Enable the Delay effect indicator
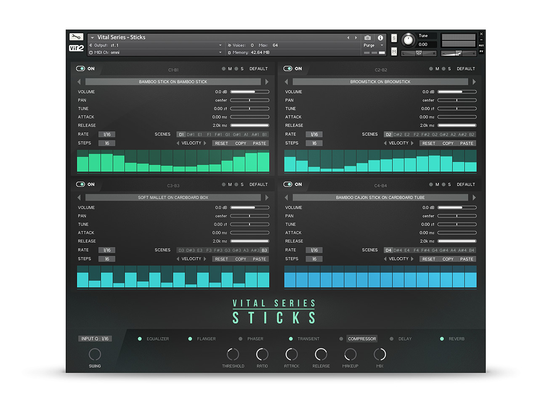Image resolution: width=547 pixels, height=408 pixels. [x=392, y=339]
